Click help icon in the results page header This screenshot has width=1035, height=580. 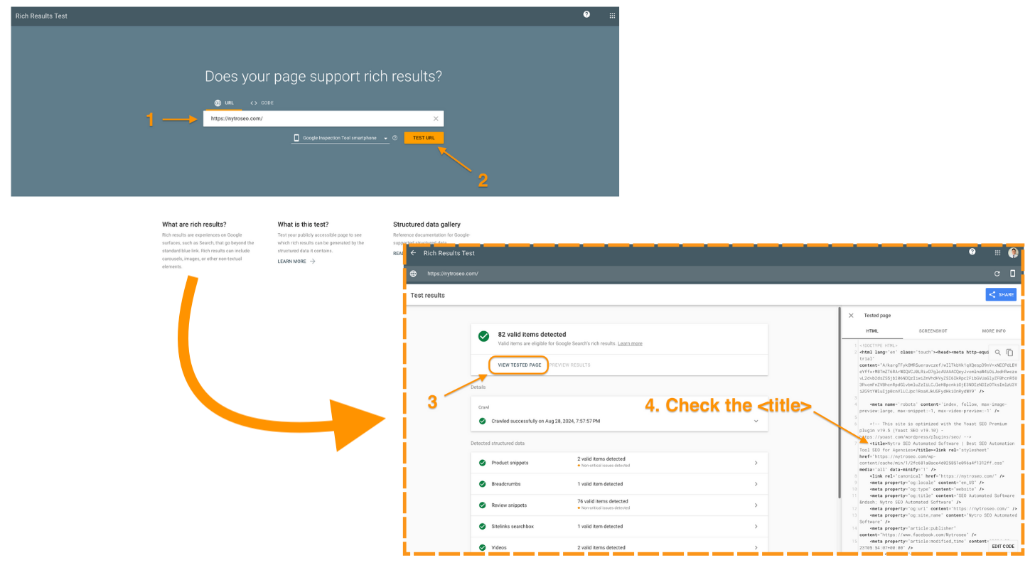pyautogui.click(x=972, y=252)
